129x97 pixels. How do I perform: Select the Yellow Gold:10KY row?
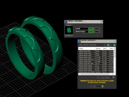pos(96,53)
